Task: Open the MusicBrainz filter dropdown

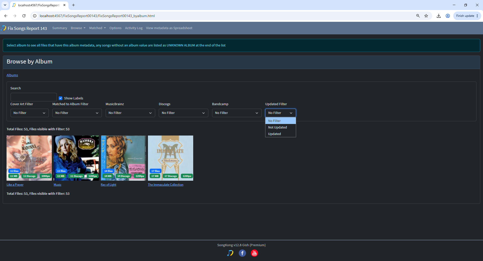Action: click(x=130, y=113)
